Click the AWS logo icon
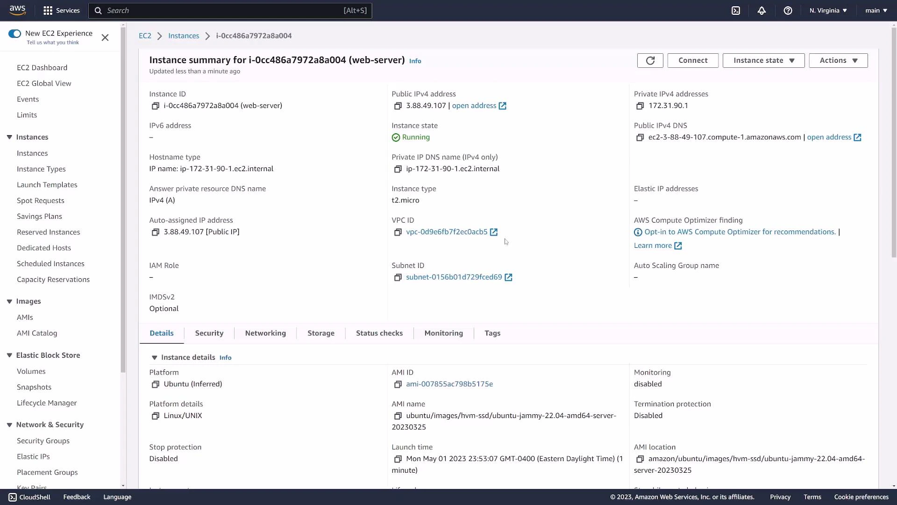This screenshot has width=897, height=505. coord(17,10)
